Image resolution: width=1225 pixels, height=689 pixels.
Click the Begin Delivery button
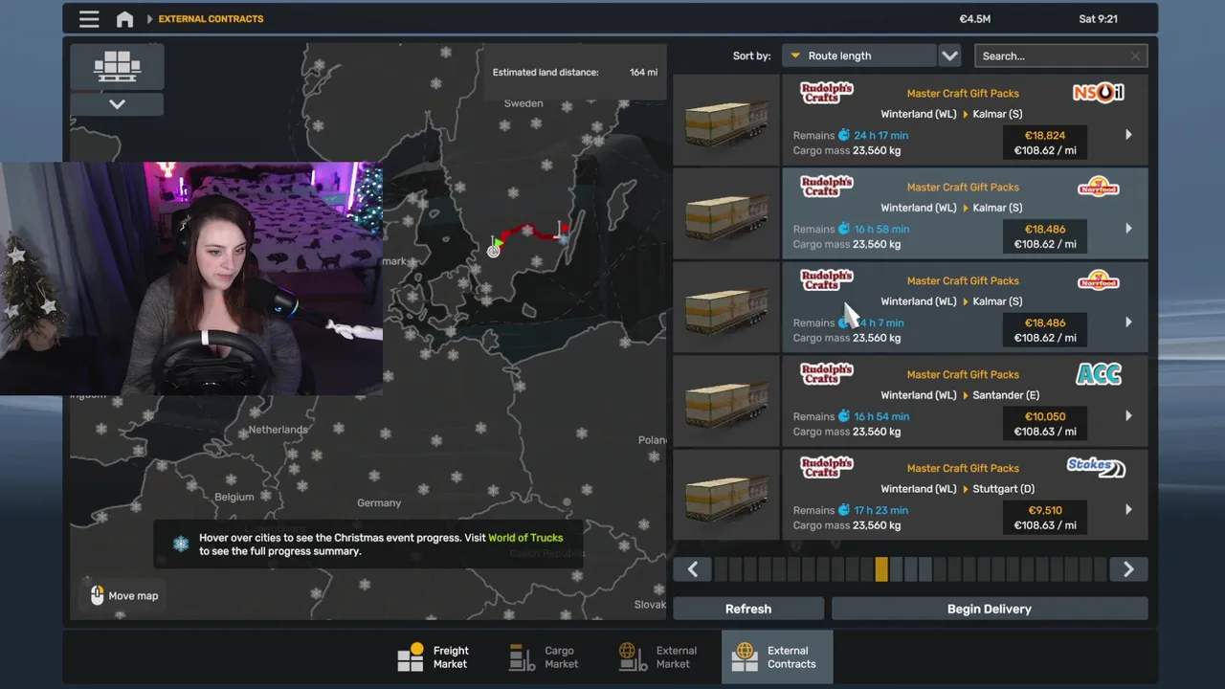point(990,609)
